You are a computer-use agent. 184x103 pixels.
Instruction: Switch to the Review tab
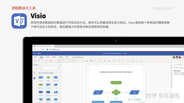point(61,57)
